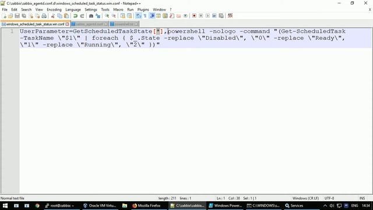Redo the last undone edit
373x210 pixels.
tap(82, 16)
